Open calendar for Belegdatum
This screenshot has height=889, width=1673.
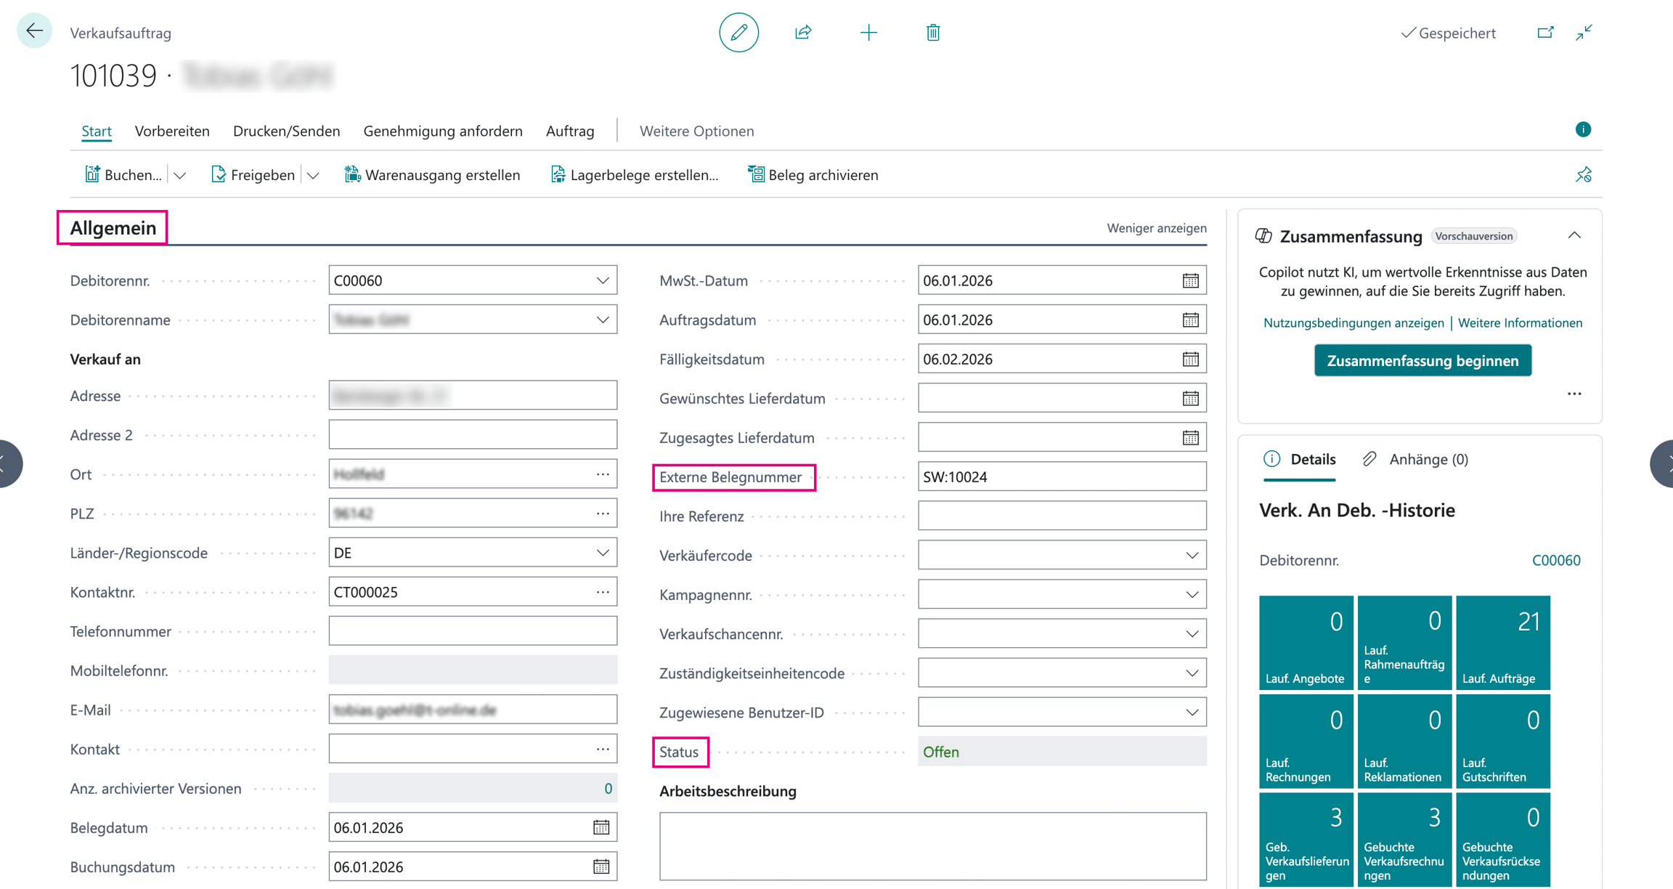pyautogui.click(x=601, y=827)
